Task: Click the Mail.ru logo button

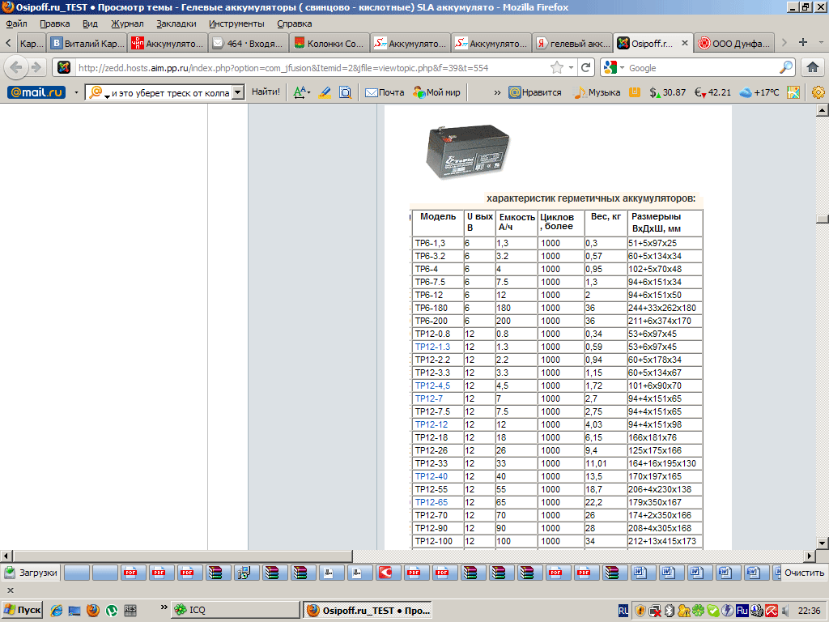Action: 36,92
